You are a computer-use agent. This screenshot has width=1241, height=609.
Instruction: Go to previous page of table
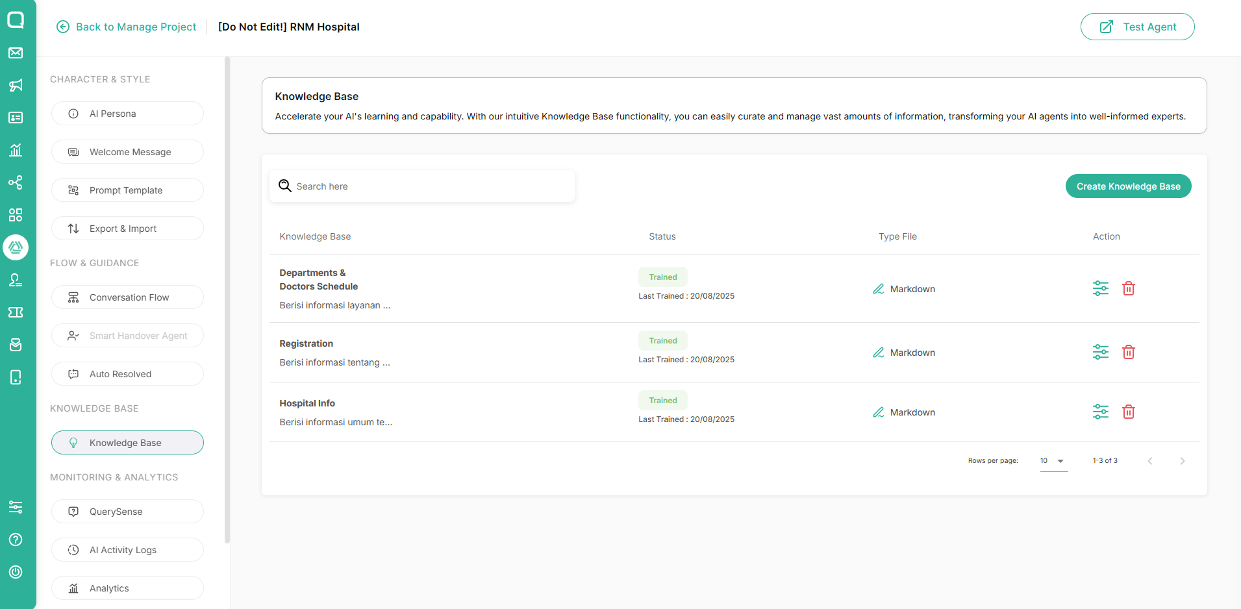point(1149,461)
